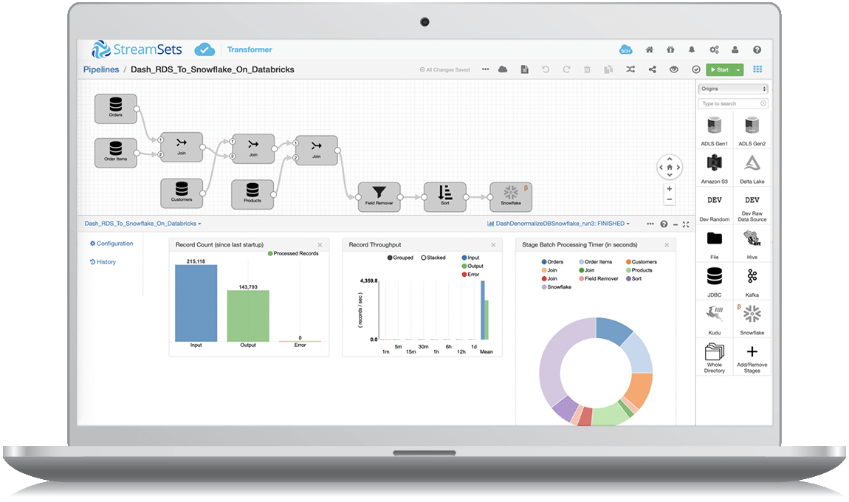Toggle the Input series in throughput legend
849x502 pixels.
coord(470,258)
